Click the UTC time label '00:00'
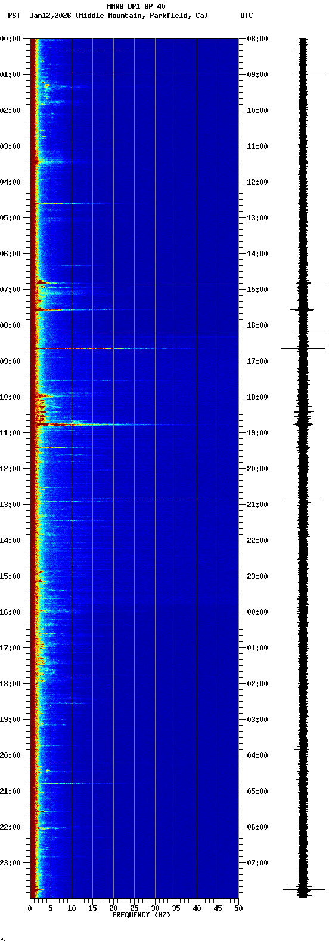This screenshot has width=329, height=946. (x=257, y=612)
